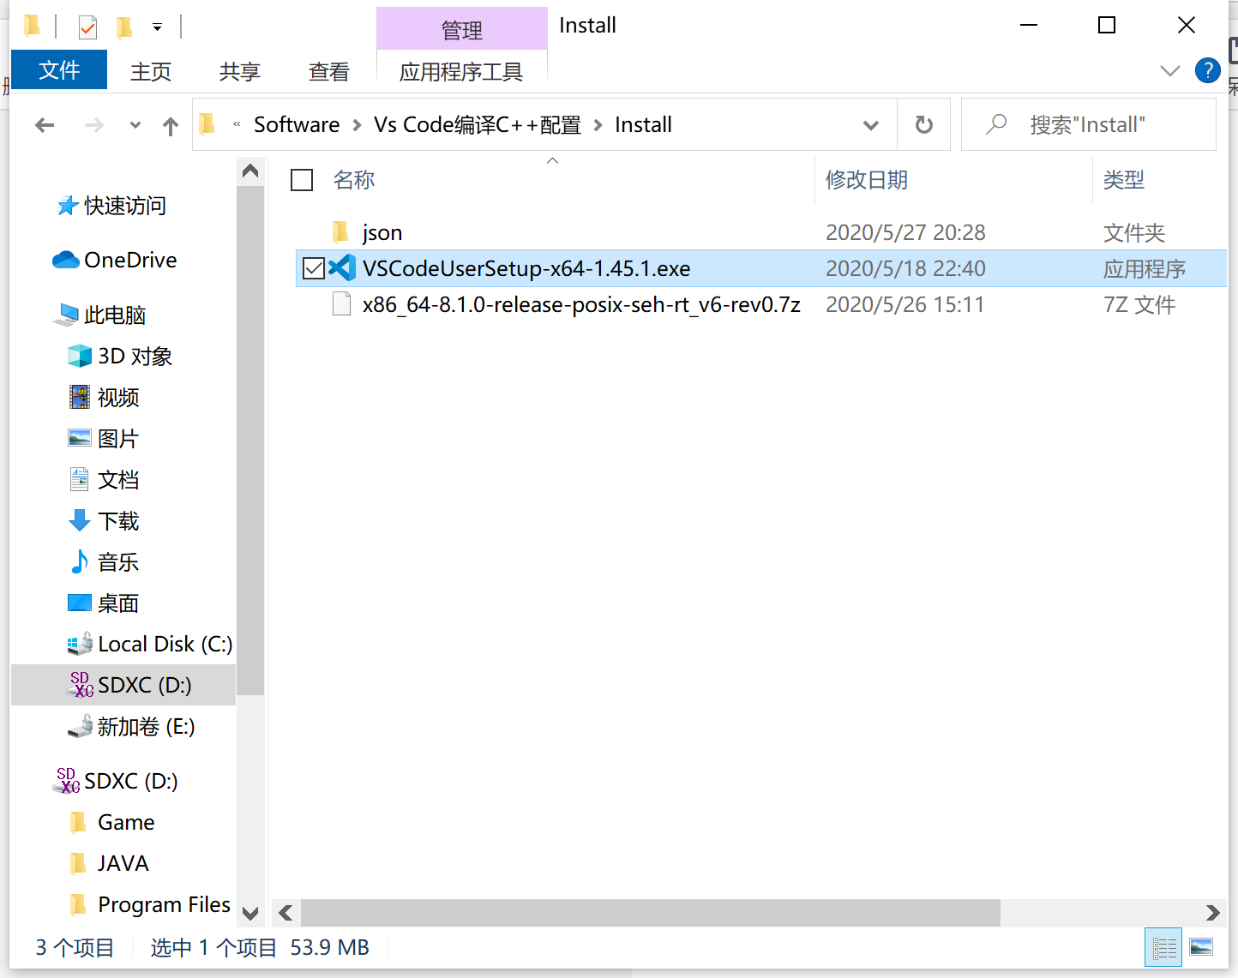
Task: Open Program Files folder in tree
Action: coord(164,904)
